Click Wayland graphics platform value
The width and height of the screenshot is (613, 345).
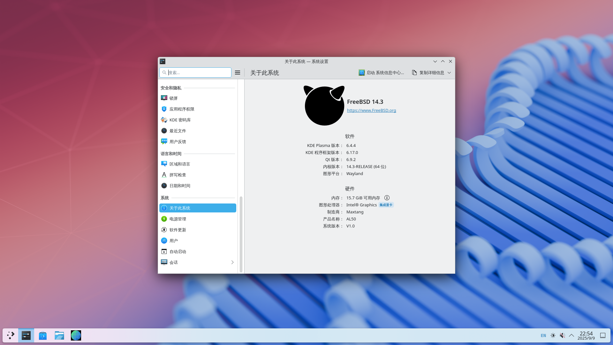[355, 173]
